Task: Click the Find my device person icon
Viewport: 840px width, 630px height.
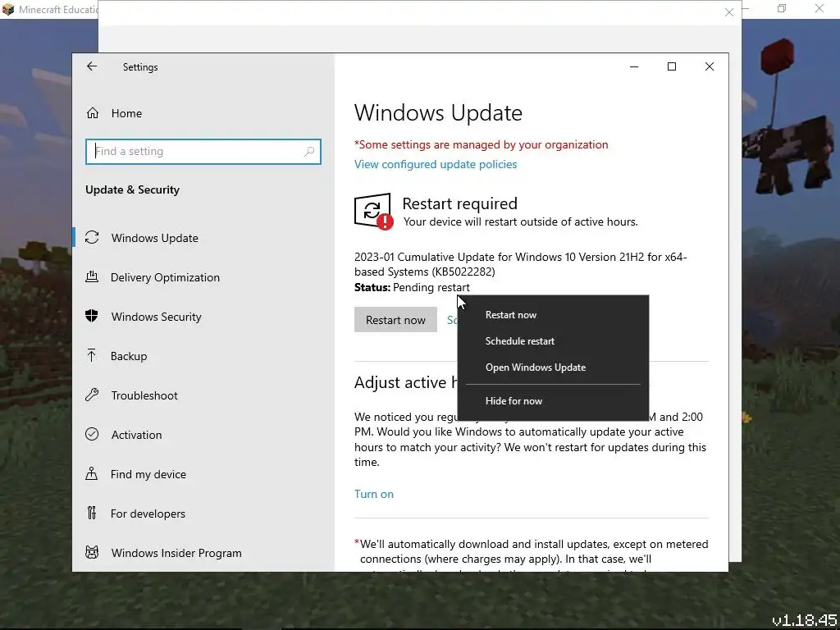Action: [x=92, y=473]
